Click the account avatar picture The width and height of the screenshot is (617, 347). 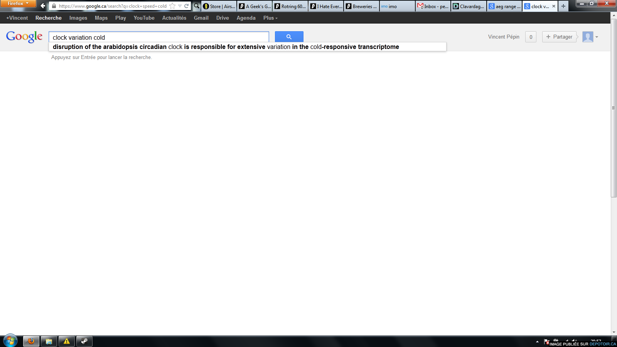pos(588,37)
